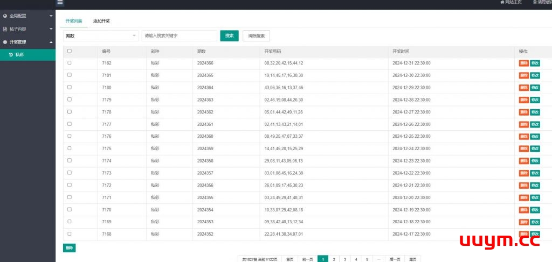Switch to the 添加开奖 tab

click(x=101, y=21)
